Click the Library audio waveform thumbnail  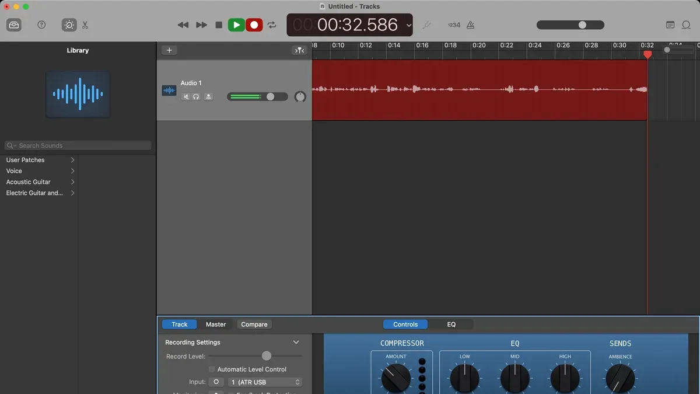point(78,94)
